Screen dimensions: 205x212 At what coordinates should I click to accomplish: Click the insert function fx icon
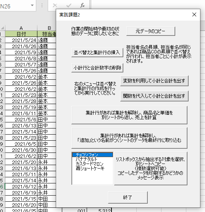82,5
